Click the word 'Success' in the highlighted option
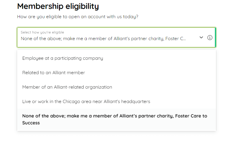Image resolution: width=236 pixels, height=142 pixels. point(31,123)
